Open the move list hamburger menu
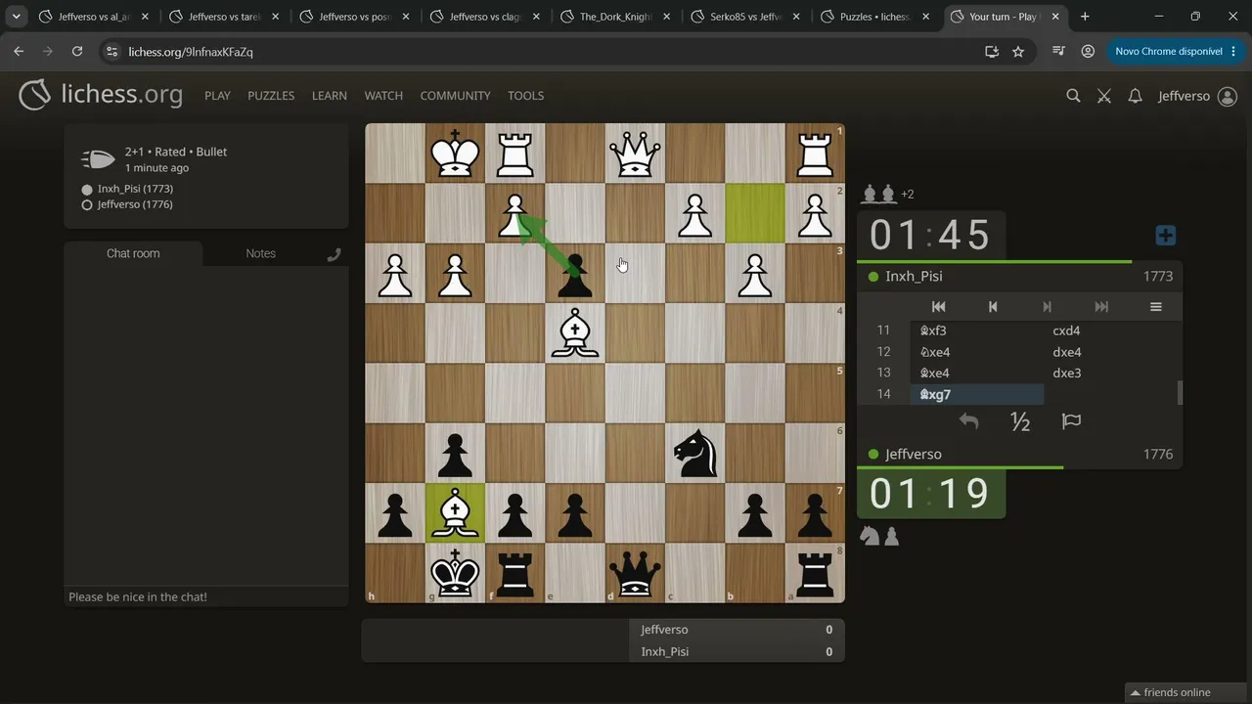Screen dimensions: 1252x704 1155,306
